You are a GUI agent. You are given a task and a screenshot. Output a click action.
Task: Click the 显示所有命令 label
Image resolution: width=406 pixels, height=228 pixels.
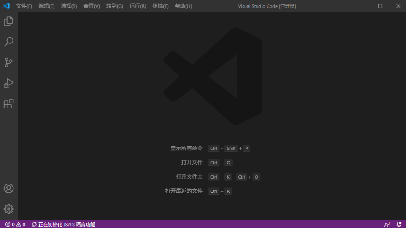coord(187,148)
